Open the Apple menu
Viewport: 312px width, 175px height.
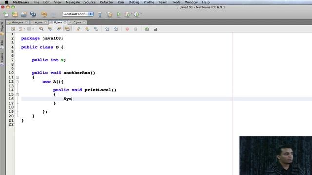click(6, 2)
